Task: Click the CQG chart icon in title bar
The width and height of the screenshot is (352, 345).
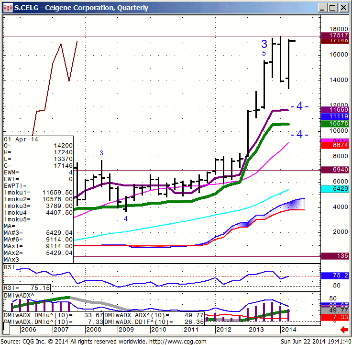Action: [8, 8]
